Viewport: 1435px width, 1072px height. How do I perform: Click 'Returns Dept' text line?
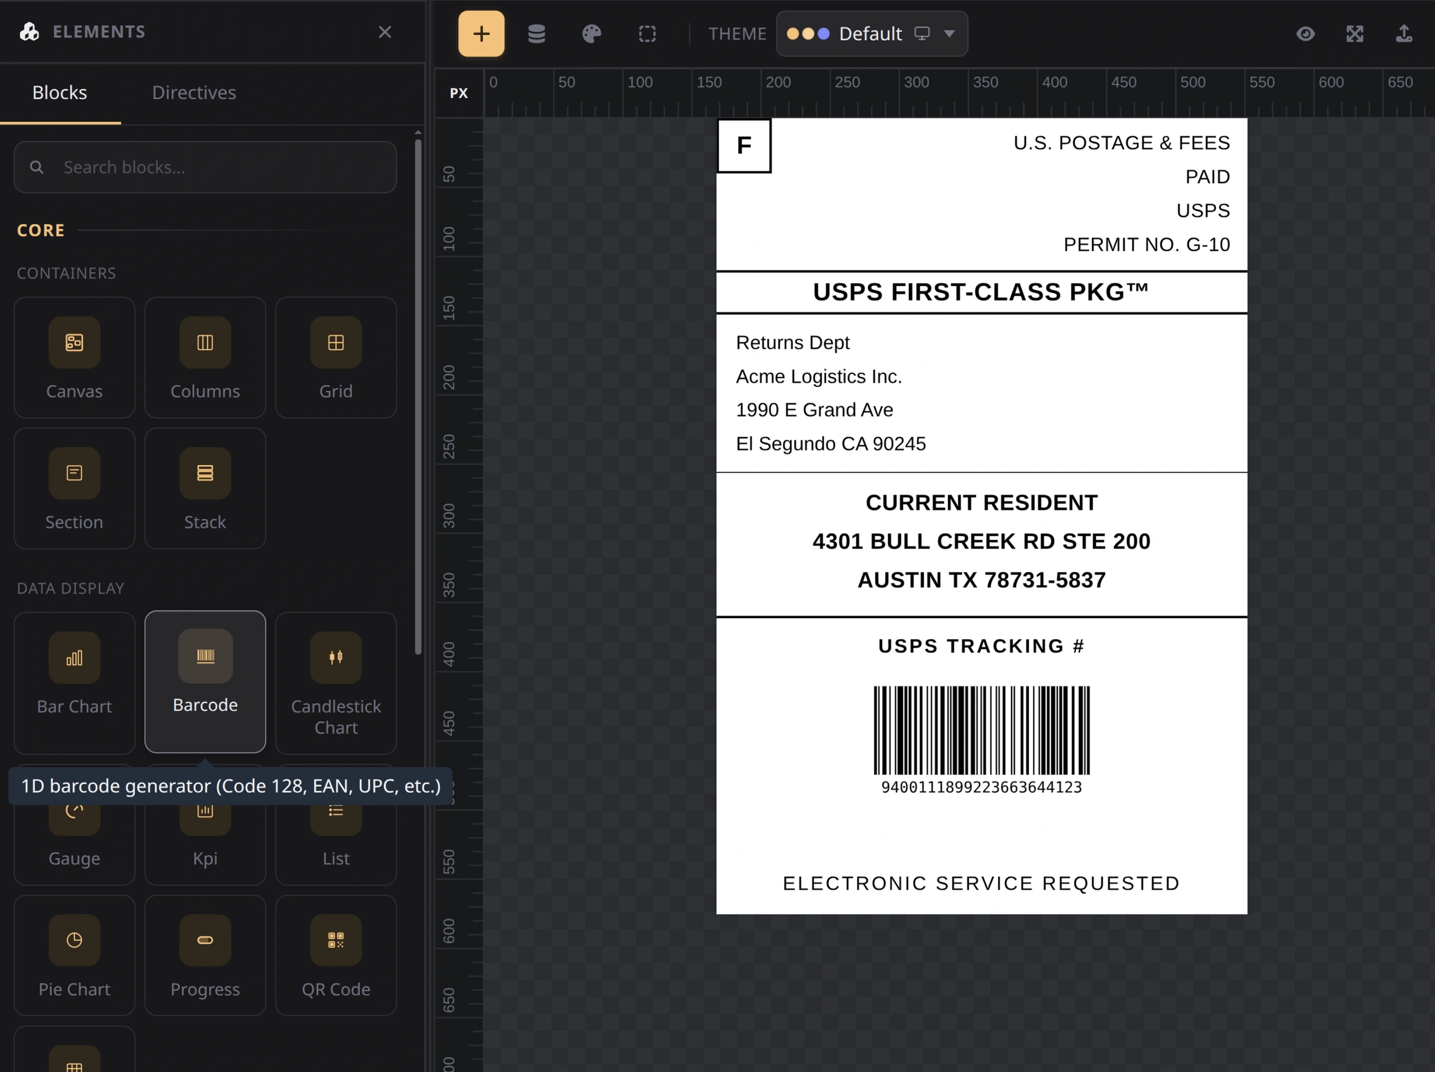tap(792, 343)
